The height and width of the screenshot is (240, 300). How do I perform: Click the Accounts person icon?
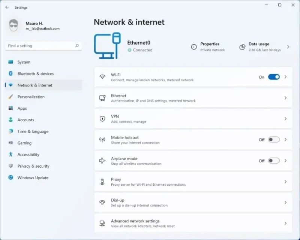click(11, 119)
